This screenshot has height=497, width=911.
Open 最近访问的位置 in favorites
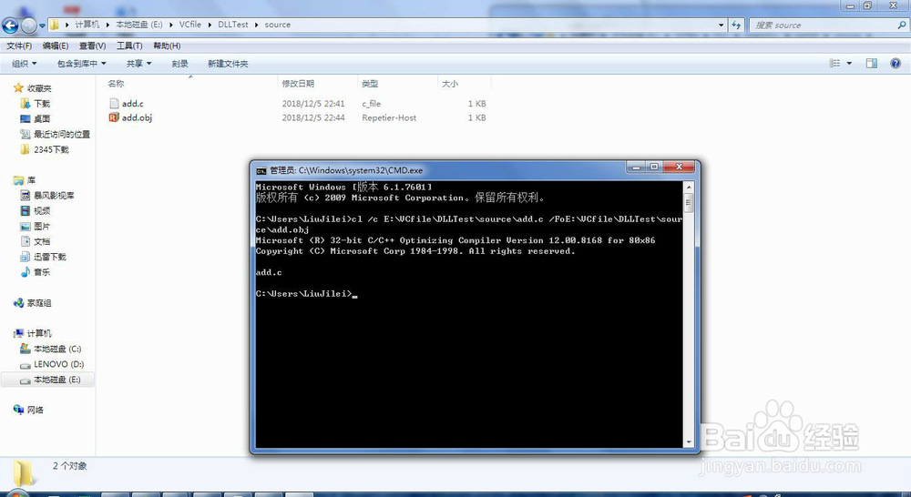click(62, 134)
